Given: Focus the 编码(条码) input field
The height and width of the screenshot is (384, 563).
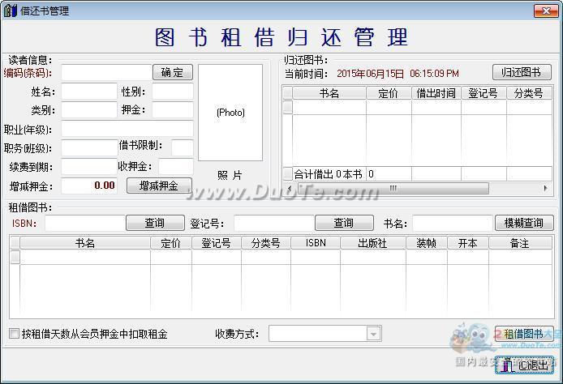Looking at the screenshot, I should [x=106, y=73].
